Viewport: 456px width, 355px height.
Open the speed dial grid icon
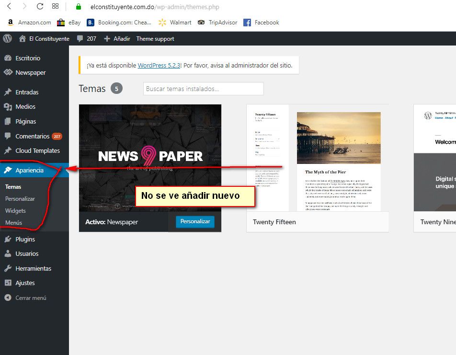pyautogui.click(x=55, y=6)
